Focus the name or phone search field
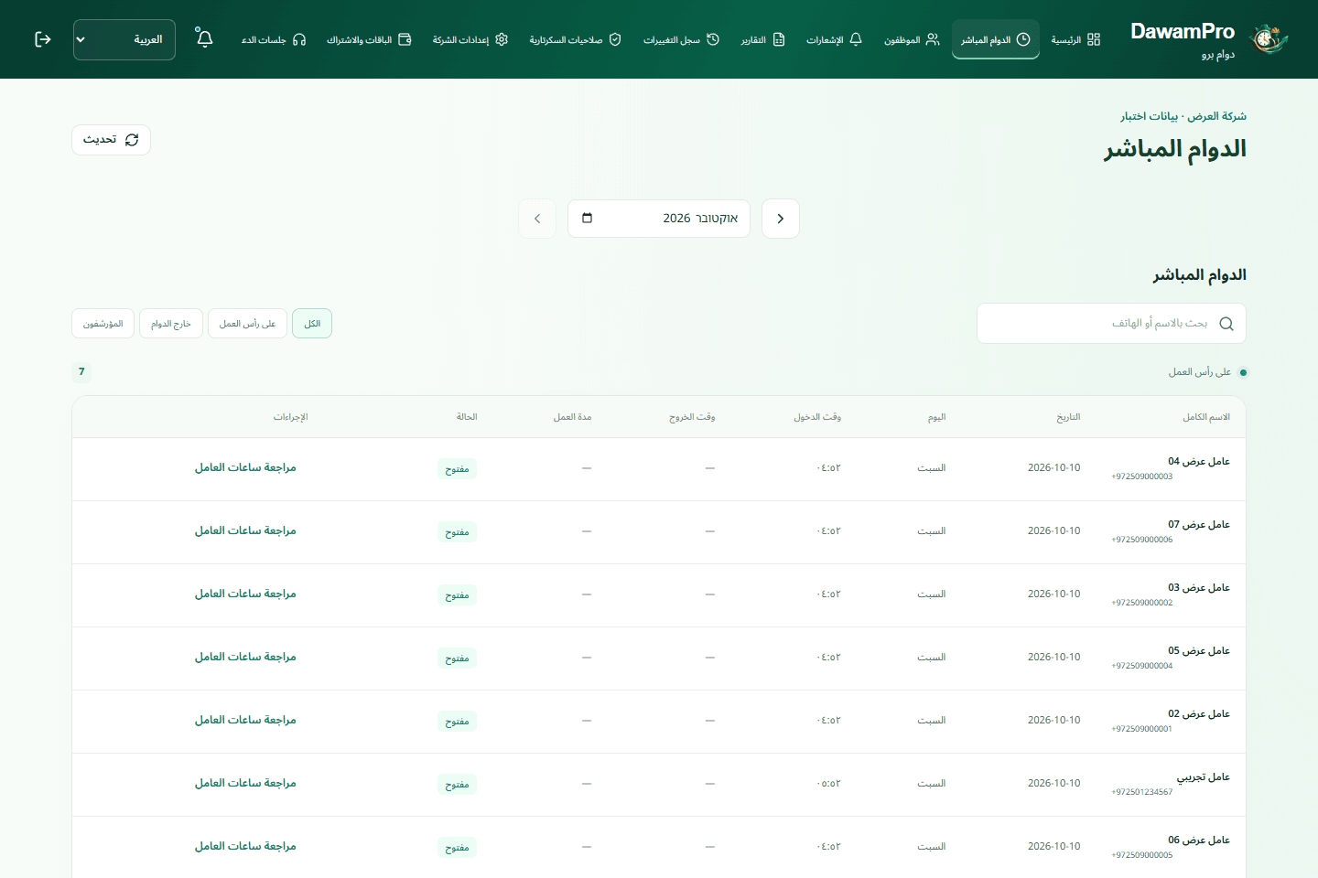This screenshot has height=878, width=1318. point(1111,324)
